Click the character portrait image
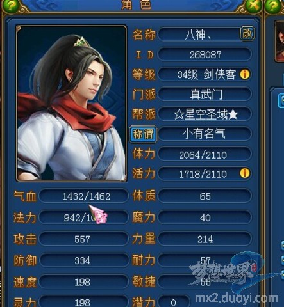The width and height of the screenshot is (284, 307). click(72, 103)
